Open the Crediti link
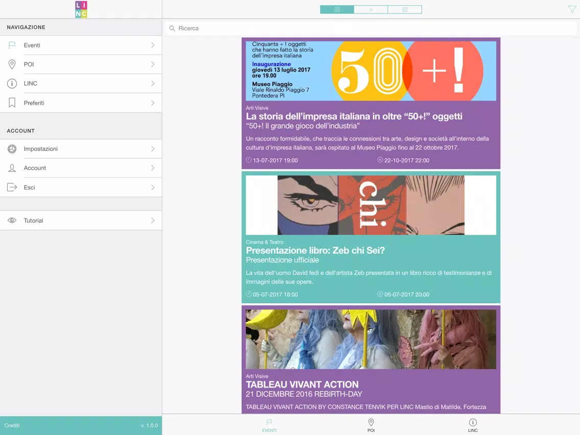 [x=12, y=425]
